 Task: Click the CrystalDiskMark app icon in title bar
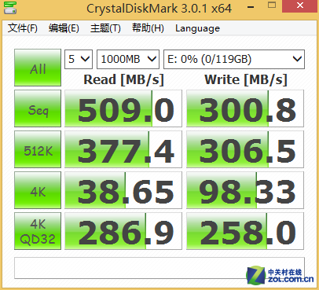10,7
